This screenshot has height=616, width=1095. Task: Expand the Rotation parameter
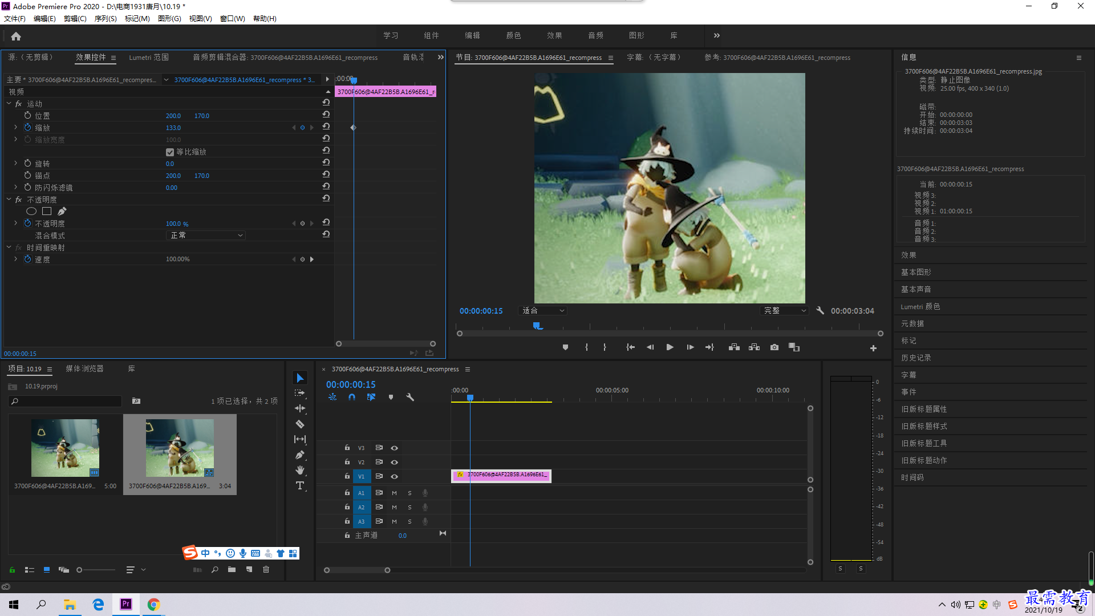15,164
